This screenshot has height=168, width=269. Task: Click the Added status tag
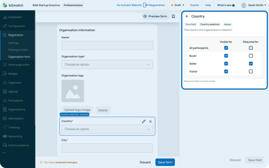(x=228, y=25)
